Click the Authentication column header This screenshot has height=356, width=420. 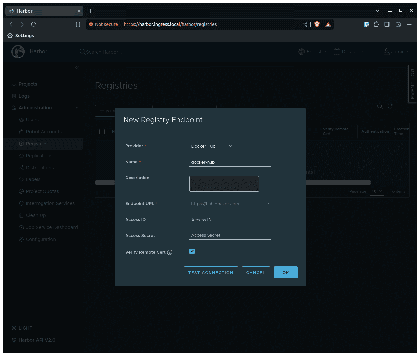(375, 132)
